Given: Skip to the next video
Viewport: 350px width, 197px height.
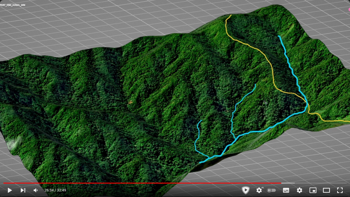Looking at the screenshot, I should pyautogui.click(x=23, y=190).
